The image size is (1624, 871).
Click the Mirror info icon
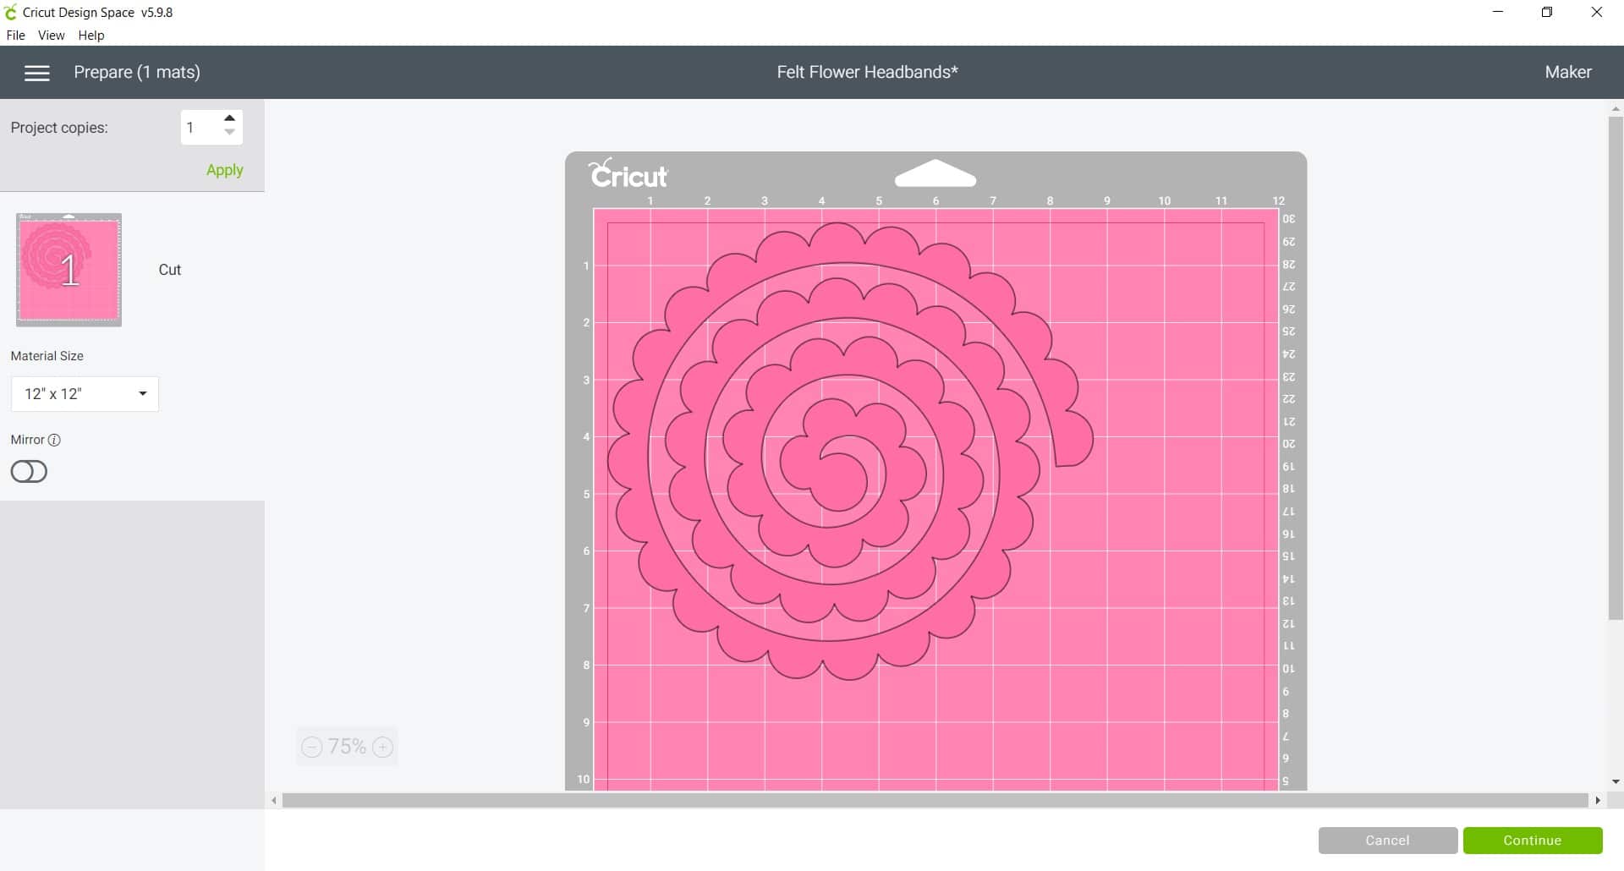pyautogui.click(x=55, y=440)
